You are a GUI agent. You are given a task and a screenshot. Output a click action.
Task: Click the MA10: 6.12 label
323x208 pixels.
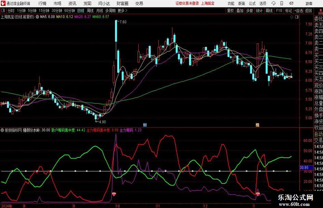65,17
